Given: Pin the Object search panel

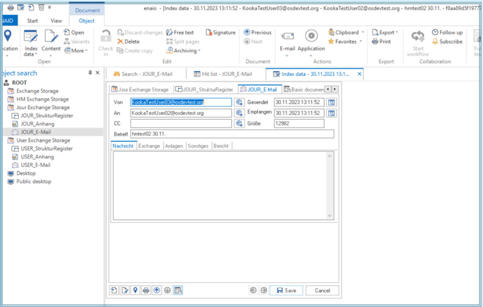Looking at the screenshot, I should (x=90, y=73).
